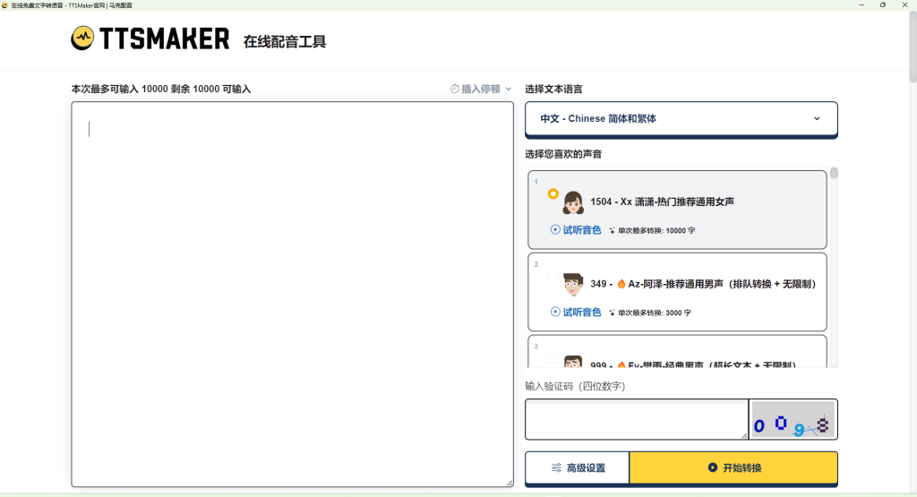
Task: Play 试听音色 for the 349 阿泽 voice
Action: [x=576, y=313]
